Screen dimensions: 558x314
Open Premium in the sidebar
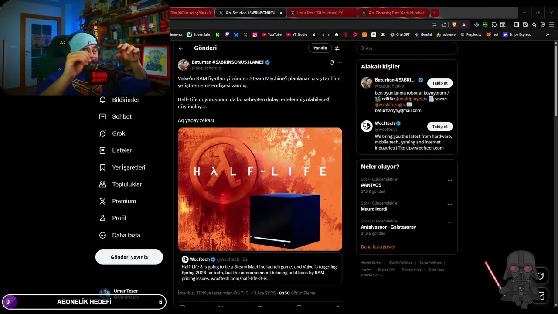click(x=118, y=201)
